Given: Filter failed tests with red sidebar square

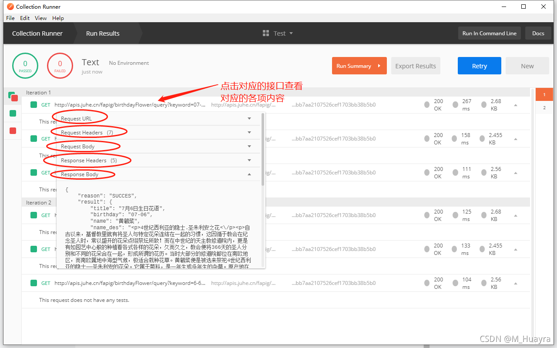Looking at the screenshot, I should click(13, 130).
